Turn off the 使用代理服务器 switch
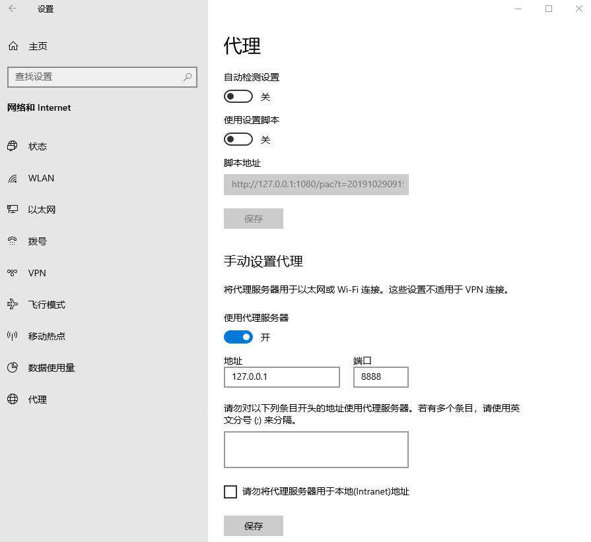Screen dimensions: 591x542 point(238,337)
